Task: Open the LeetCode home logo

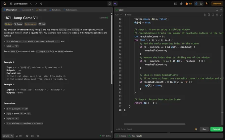Action: point(5,4)
